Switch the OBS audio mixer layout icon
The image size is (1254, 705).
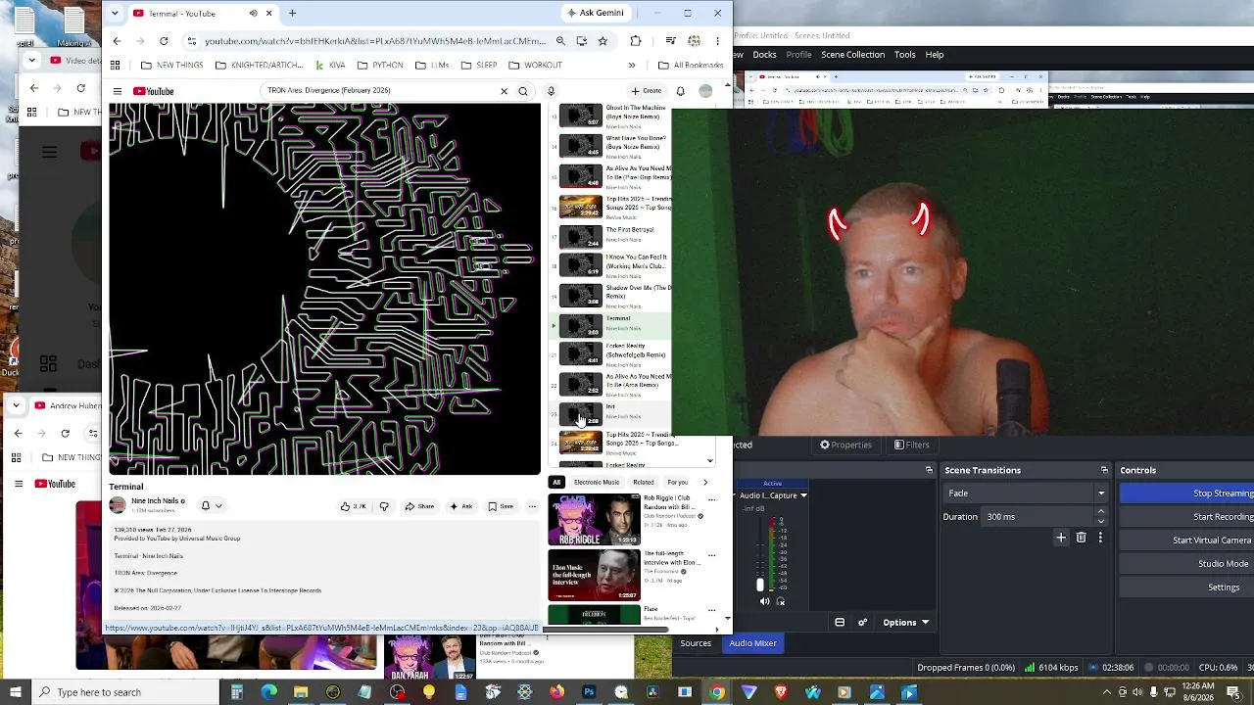(x=840, y=623)
